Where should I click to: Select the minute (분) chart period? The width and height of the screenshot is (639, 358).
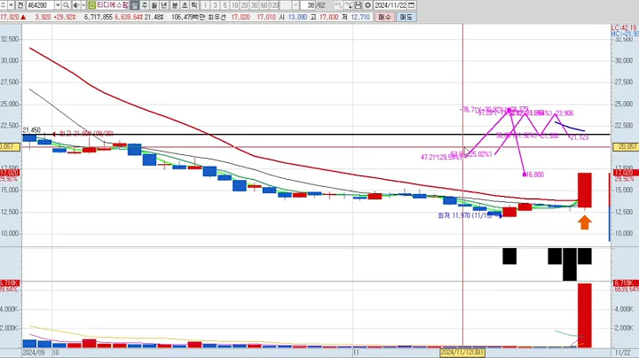[175, 5]
